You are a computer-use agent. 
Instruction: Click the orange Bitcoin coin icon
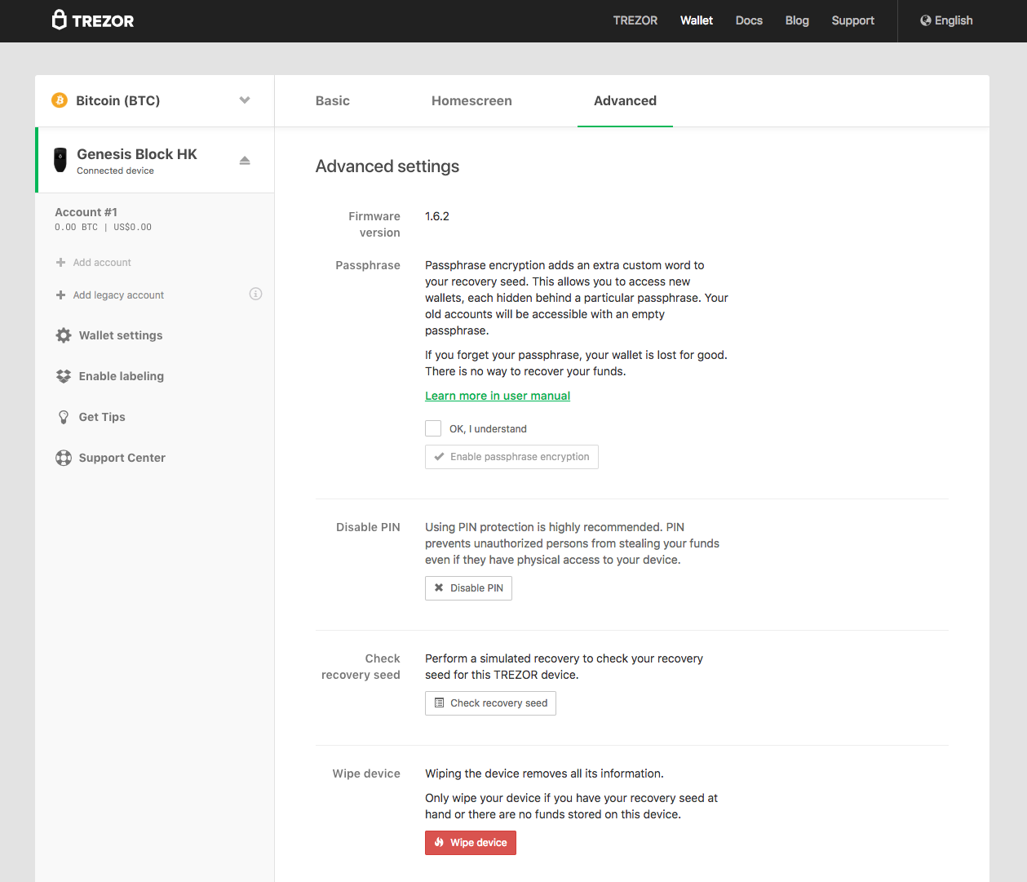(60, 100)
